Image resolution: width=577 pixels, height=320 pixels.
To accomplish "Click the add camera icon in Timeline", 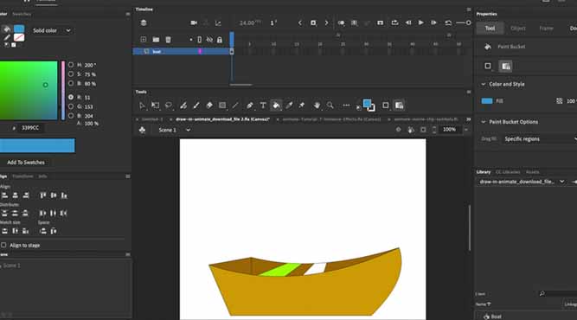I will coord(194,22).
